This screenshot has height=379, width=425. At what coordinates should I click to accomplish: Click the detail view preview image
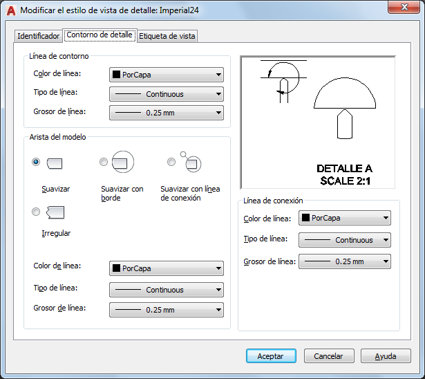pyautogui.click(x=318, y=122)
